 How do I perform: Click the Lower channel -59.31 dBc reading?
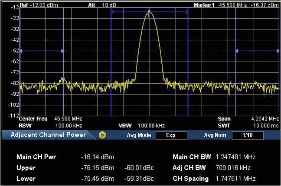tap(139, 179)
